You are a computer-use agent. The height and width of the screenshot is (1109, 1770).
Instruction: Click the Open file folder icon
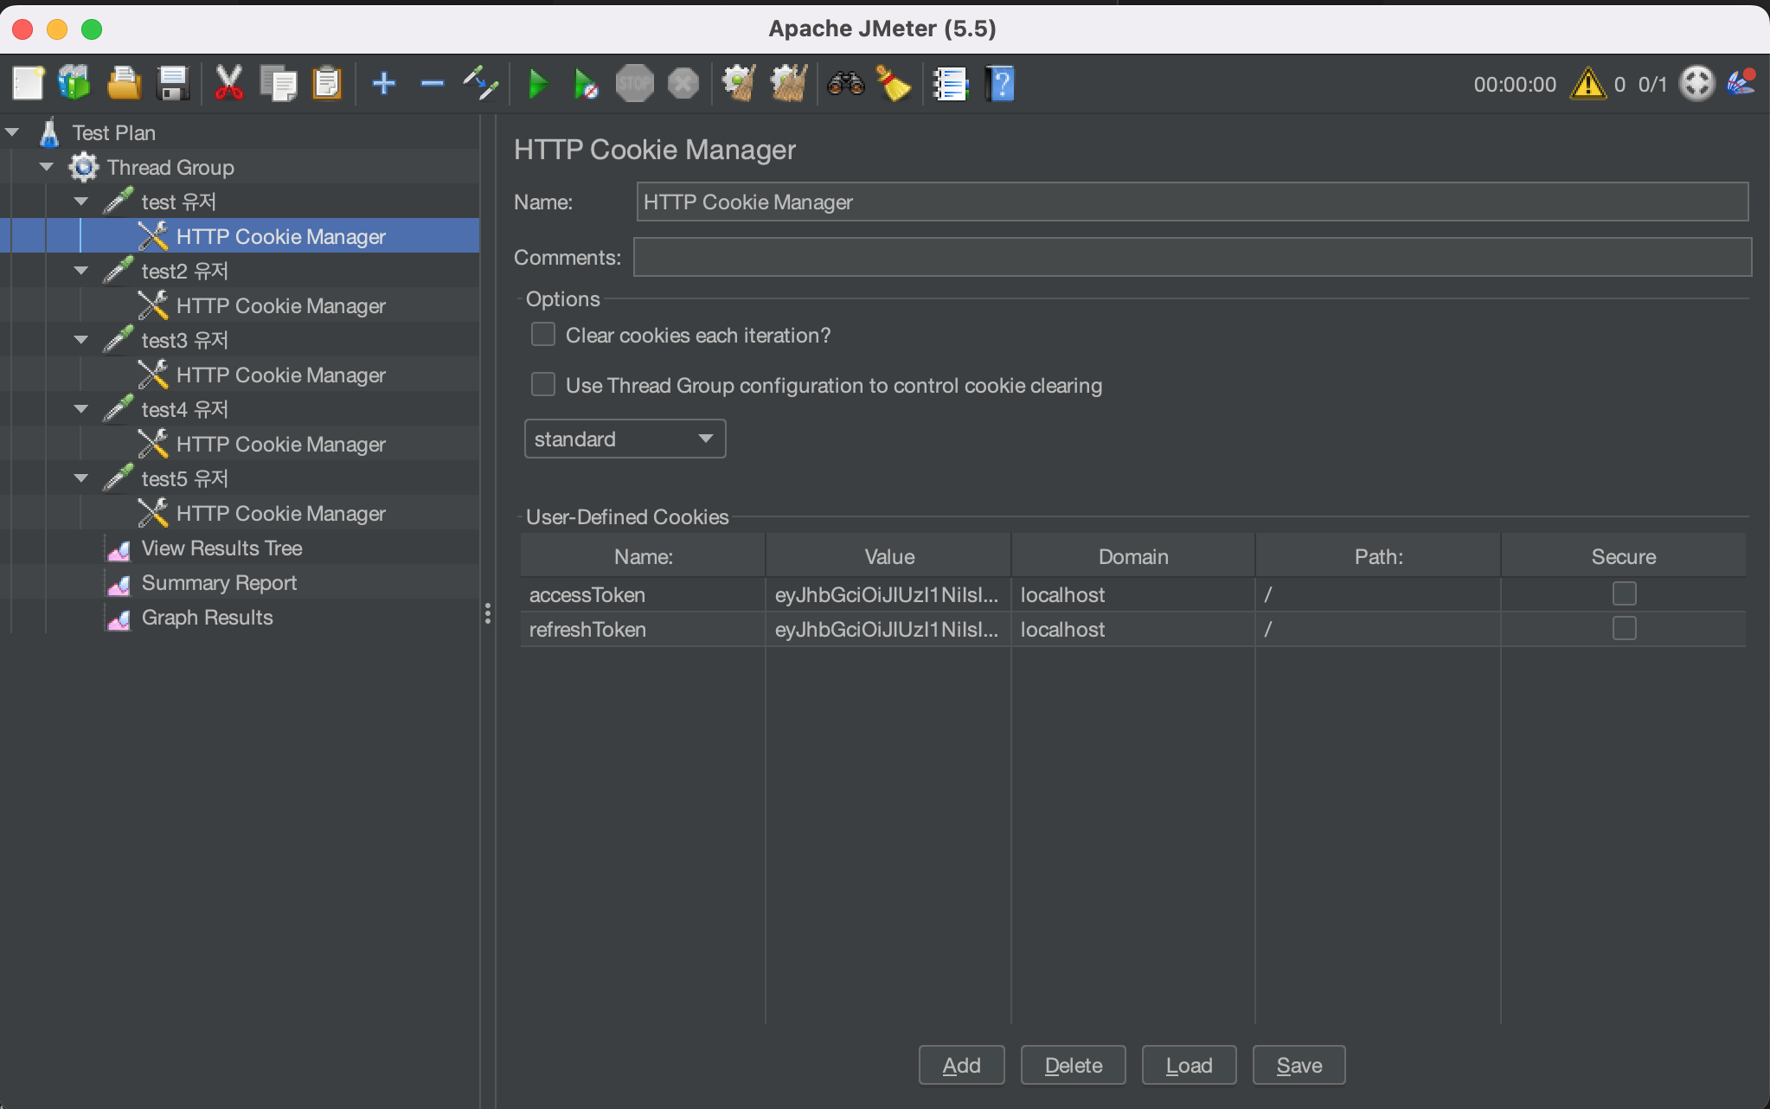(124, 84)
